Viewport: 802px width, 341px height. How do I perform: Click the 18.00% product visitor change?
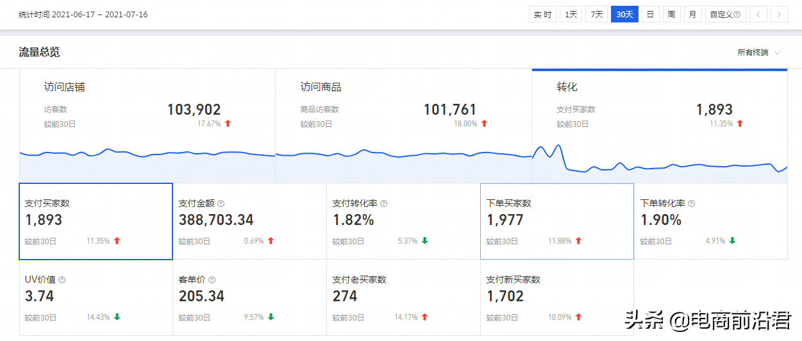pos(465,124)
